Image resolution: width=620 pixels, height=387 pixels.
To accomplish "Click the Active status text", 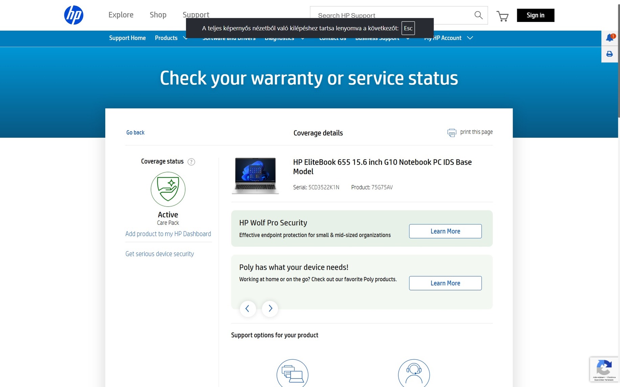I will point(168,215).
